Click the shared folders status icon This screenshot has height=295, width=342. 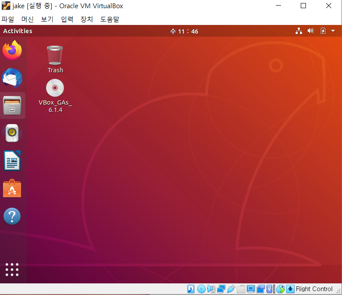coord(241,289)
